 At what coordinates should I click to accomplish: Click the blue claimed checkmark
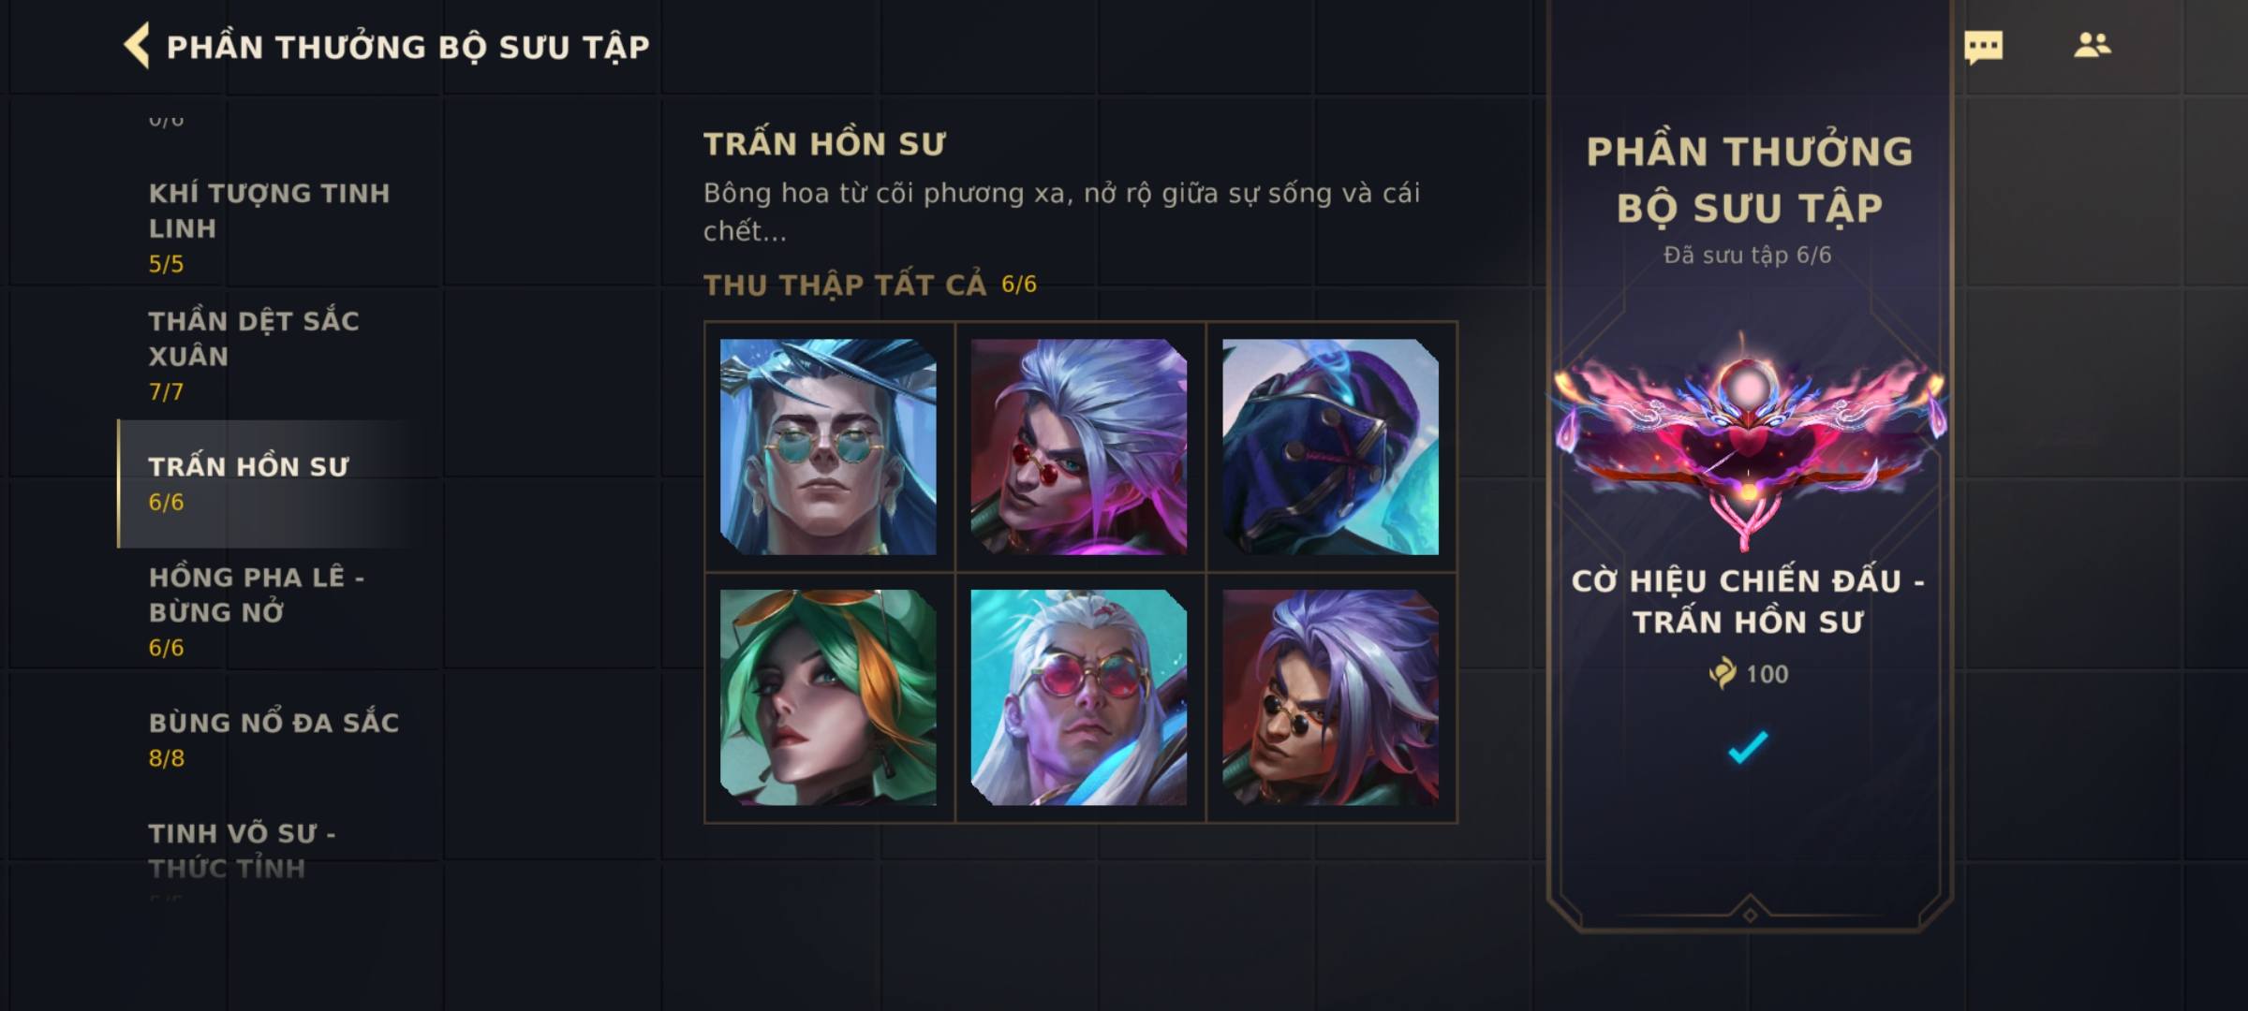click(x=1748, y=746)
